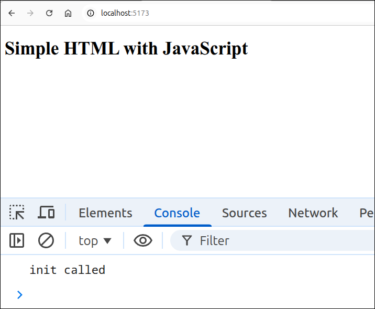The width and height of the screenshot is (375, 309).
Task: Open the partially visible Performance tab
Action: 366,213
